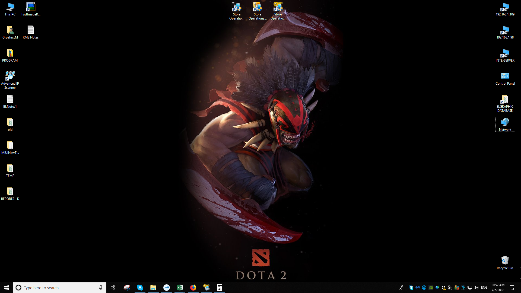Click the Type here to search box
Image resolution: width=521 pixels, height=293 pixels.
click(x=60, y=288)
